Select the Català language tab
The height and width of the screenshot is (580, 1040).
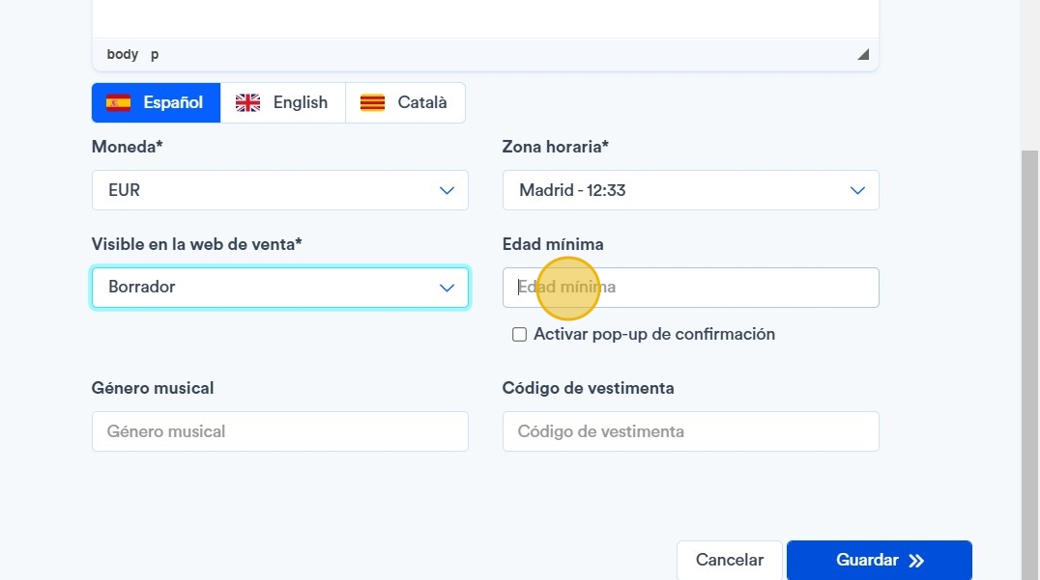coord(405,103)
